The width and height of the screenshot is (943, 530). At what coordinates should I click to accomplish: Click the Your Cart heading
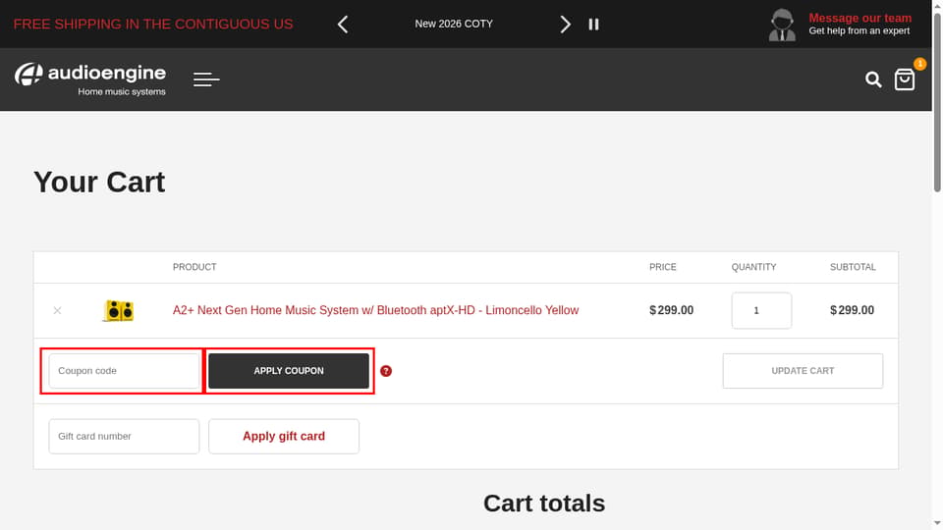(x=99, y=183)
